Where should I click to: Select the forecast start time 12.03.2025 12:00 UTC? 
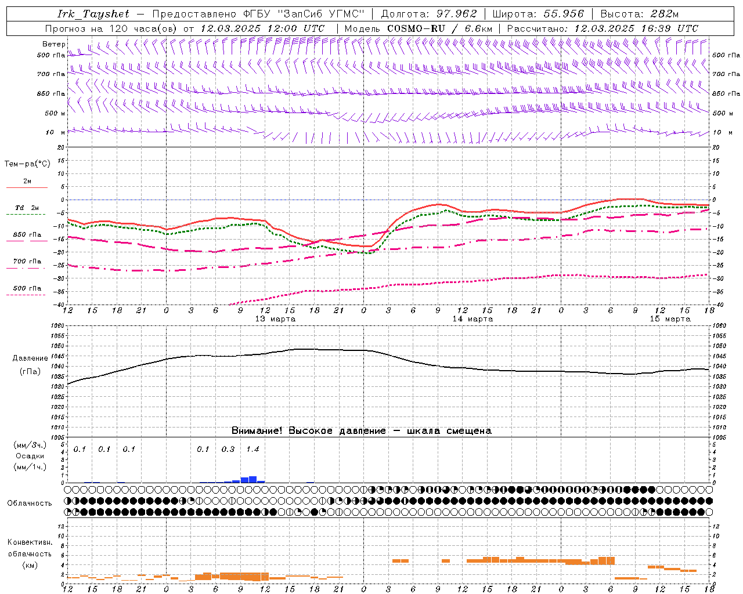point(262,28)
